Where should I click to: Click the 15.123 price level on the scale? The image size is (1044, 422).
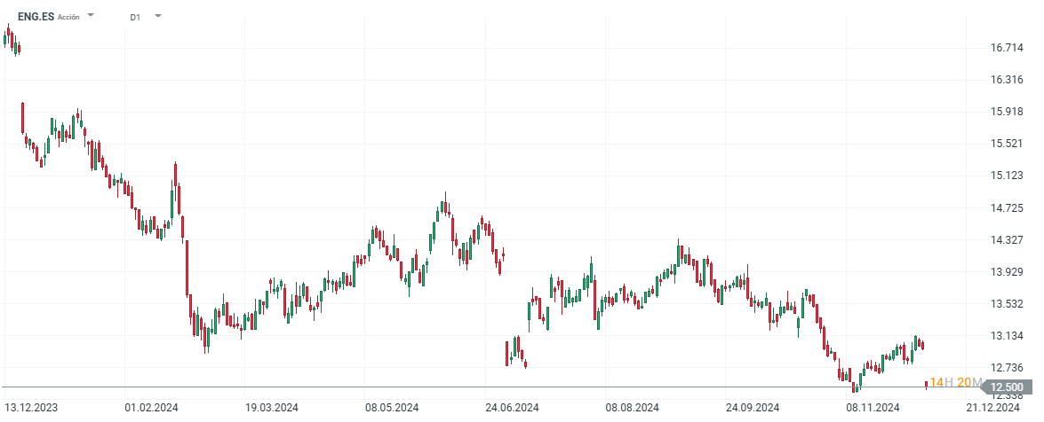pyautogui.click(x=1008, y=176)
